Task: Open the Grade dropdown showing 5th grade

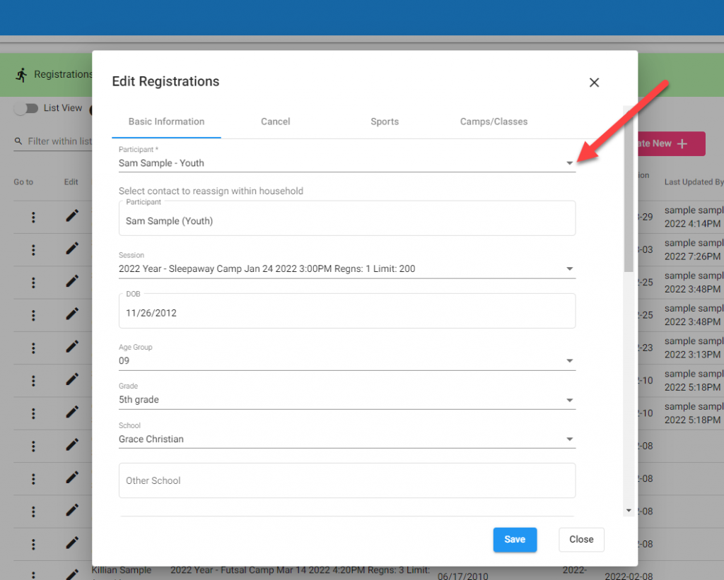Action: pyautogui.click(x=569, y=401)
